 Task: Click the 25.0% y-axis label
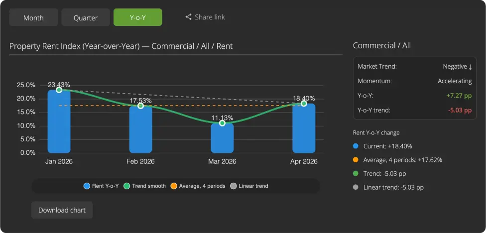pyautogui.click(x=26, y=85)
